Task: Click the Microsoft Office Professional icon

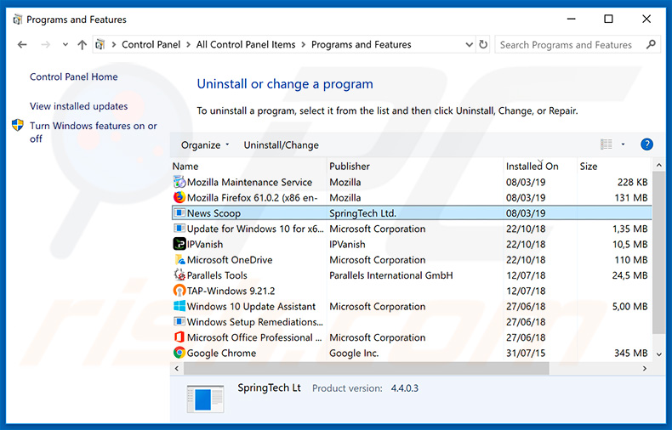Action: 179,337
